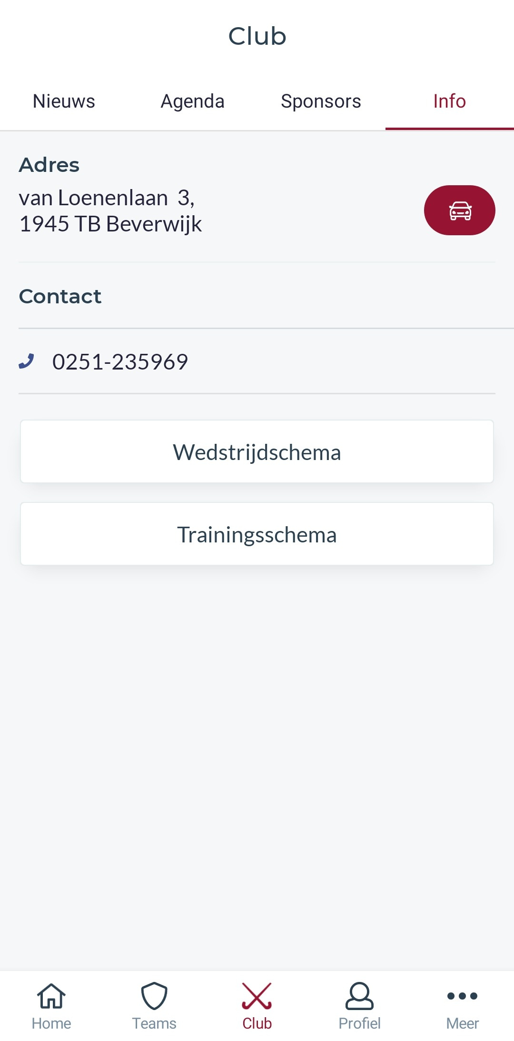Tap the three-dots Meer icon

point(462,995)
